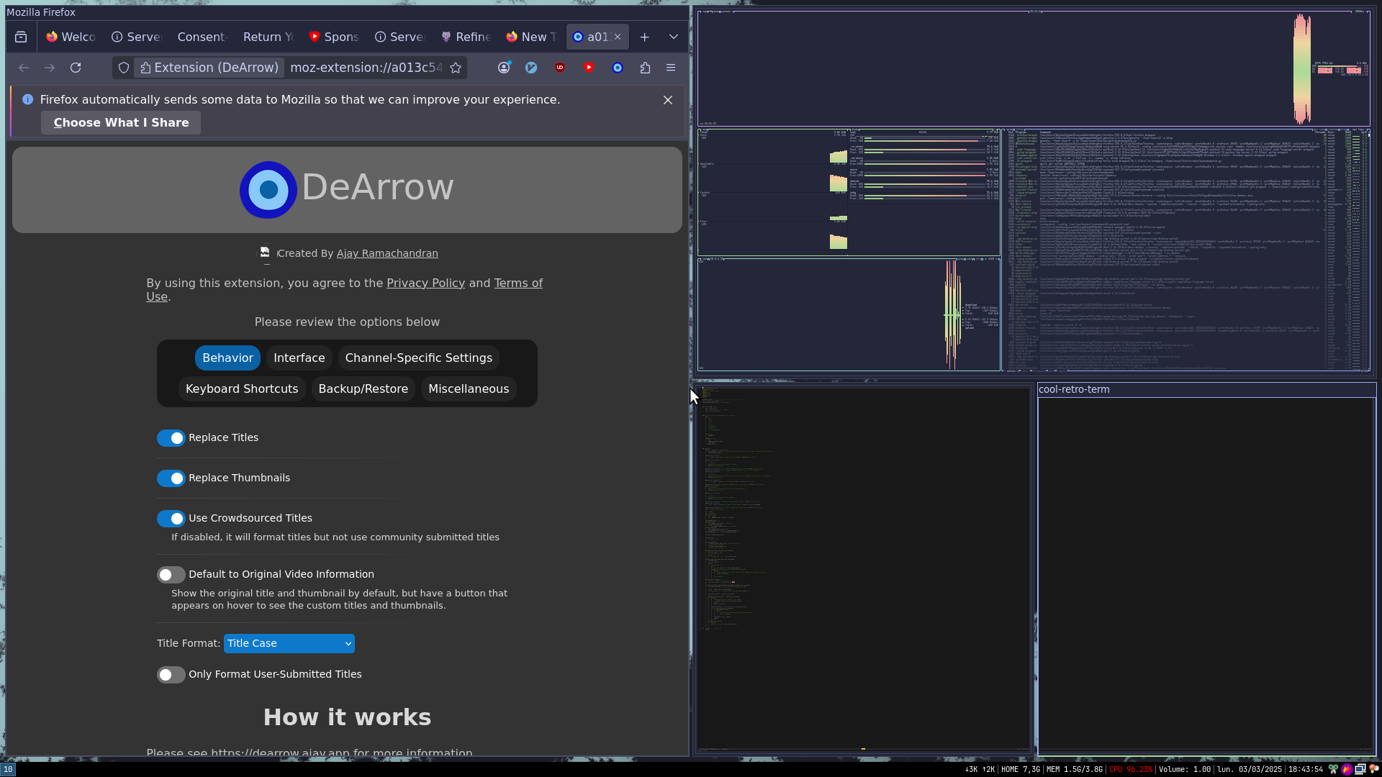Image resolution: width=1382 pixels, height=777 pixels.
Task: Click the CPU 96.23% status entry
Action: coord(1131,769)
